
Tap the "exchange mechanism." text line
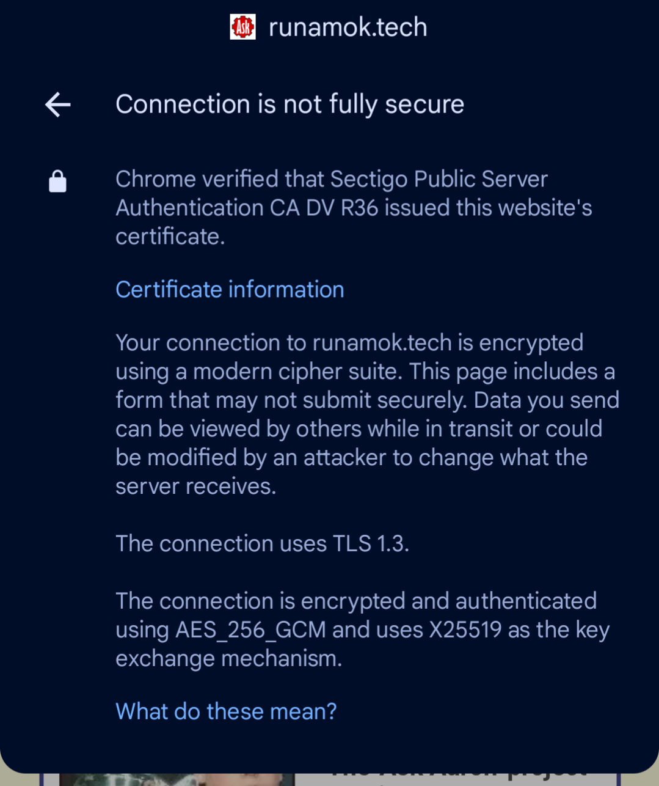[228, 659]
